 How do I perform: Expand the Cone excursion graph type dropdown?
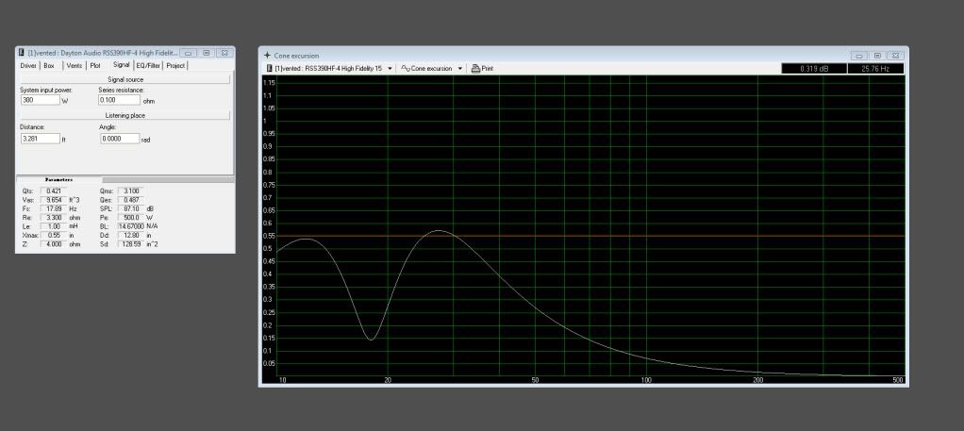[460, 69]
